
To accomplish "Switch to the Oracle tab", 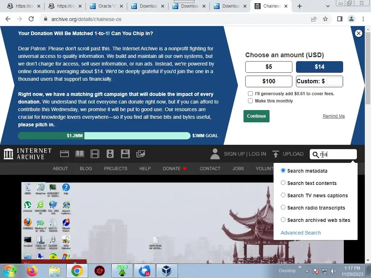I will point(107,6).
